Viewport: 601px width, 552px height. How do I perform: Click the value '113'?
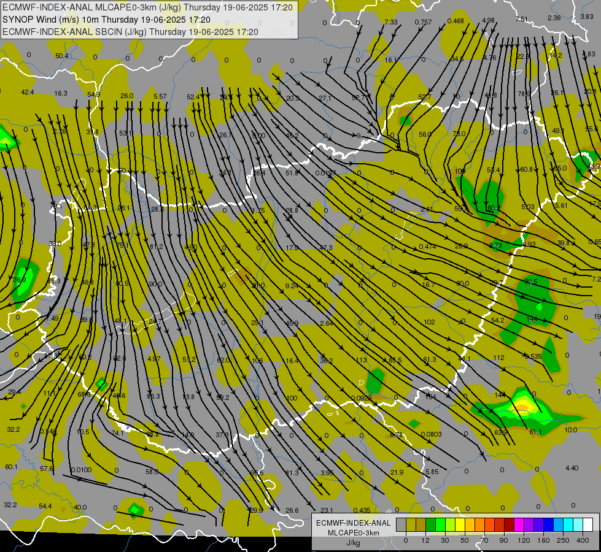[x=362, y=360]
